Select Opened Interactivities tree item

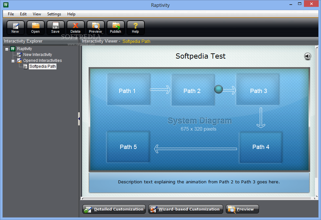[x=43, y=61]
